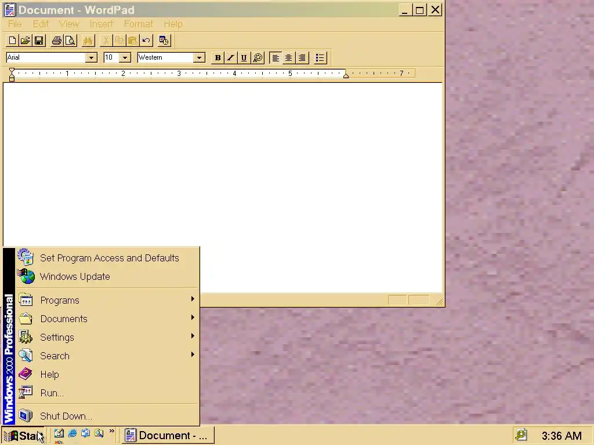Viewport: 594px width, 445px height.
Task: Click the WordPad window resize grip
Action: 439,301
